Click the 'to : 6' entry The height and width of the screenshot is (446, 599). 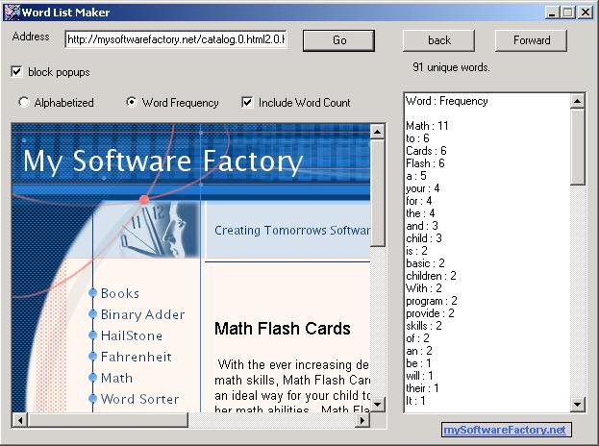click(x=417, y=138)
